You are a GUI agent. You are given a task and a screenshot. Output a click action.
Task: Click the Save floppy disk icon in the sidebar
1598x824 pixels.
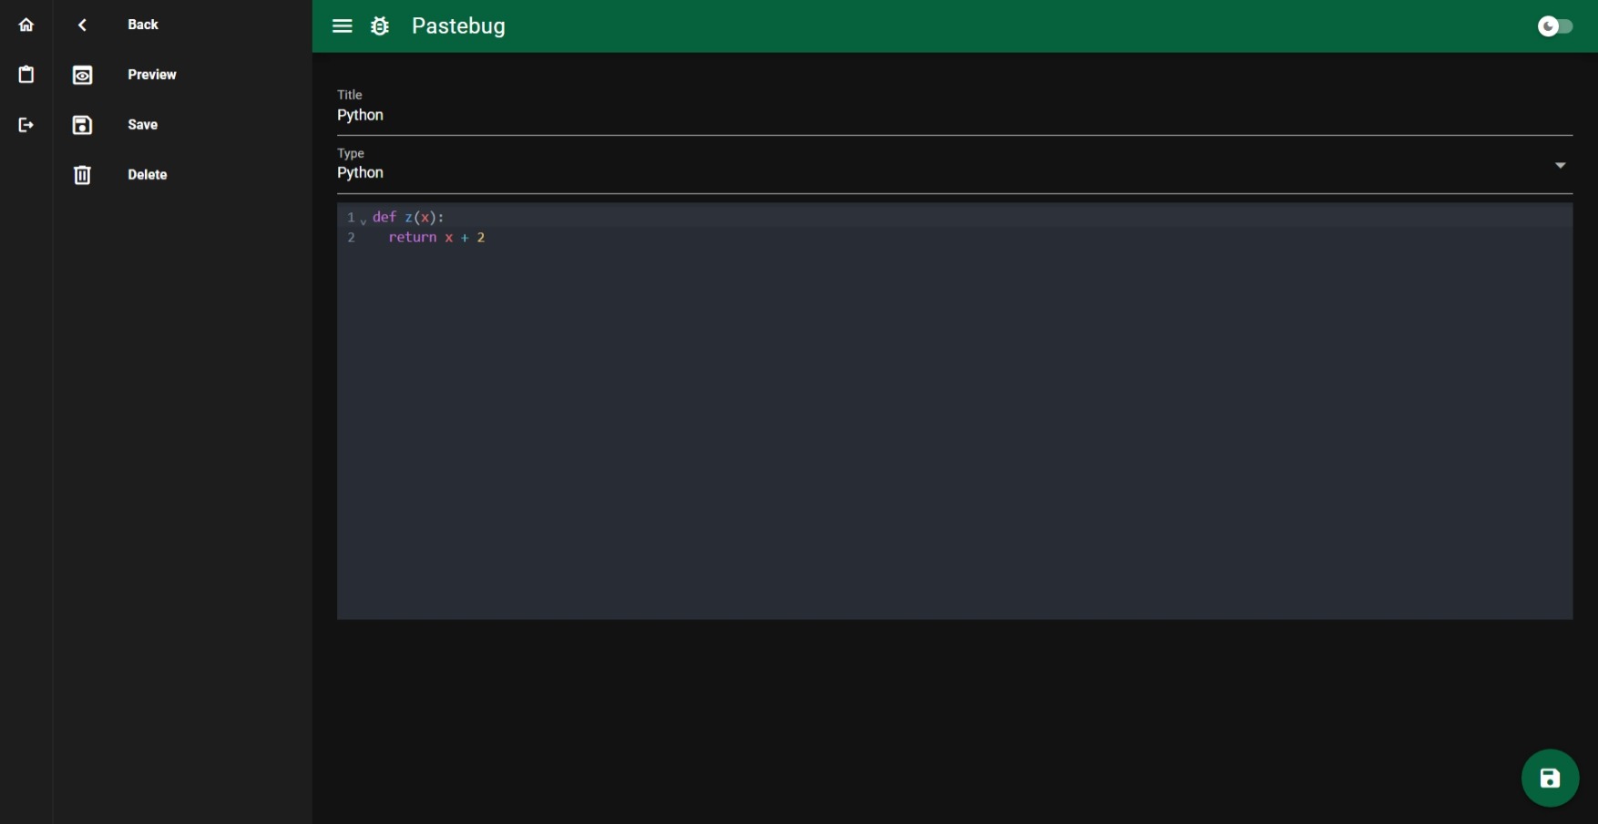point(82,125)
